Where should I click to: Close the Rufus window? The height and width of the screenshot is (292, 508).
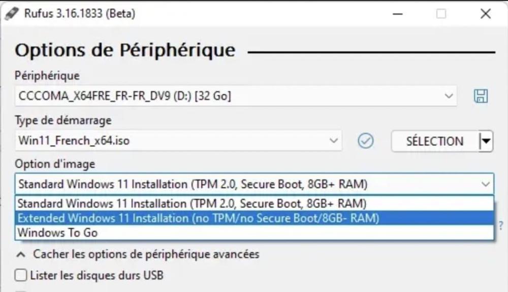486,14
